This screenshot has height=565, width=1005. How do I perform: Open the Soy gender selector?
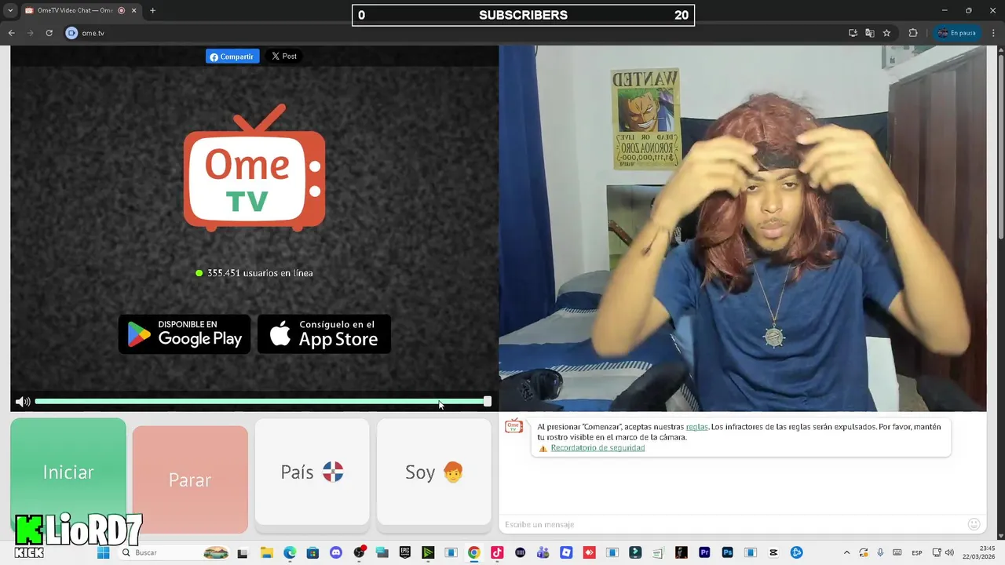[x=434, y=472]
